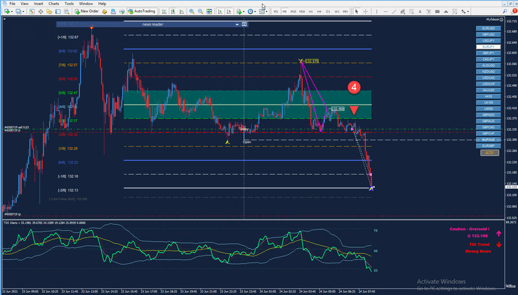The image size is (518, 295).
Task: Open the New Order dialog
Action: (x=87, y=11)
